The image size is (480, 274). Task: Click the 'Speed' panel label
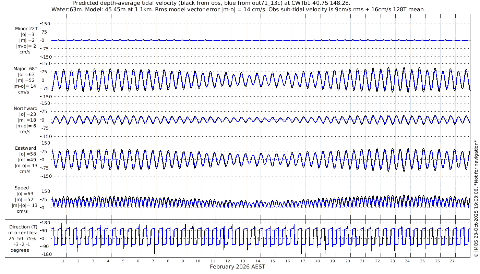tap(22, 188)
